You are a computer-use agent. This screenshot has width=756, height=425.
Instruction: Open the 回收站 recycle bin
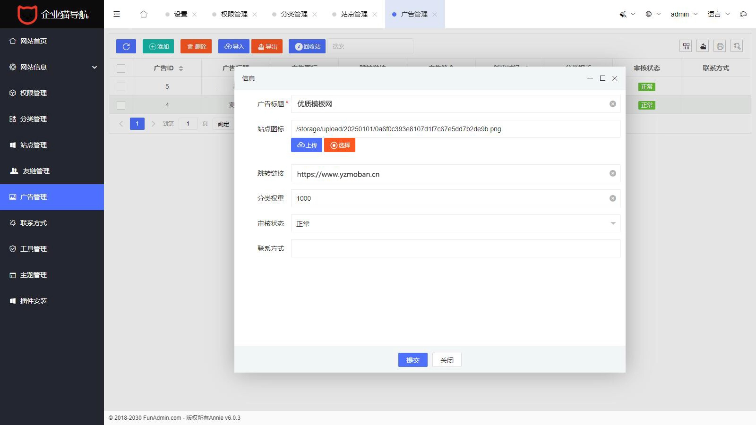[x=307, y=46]
